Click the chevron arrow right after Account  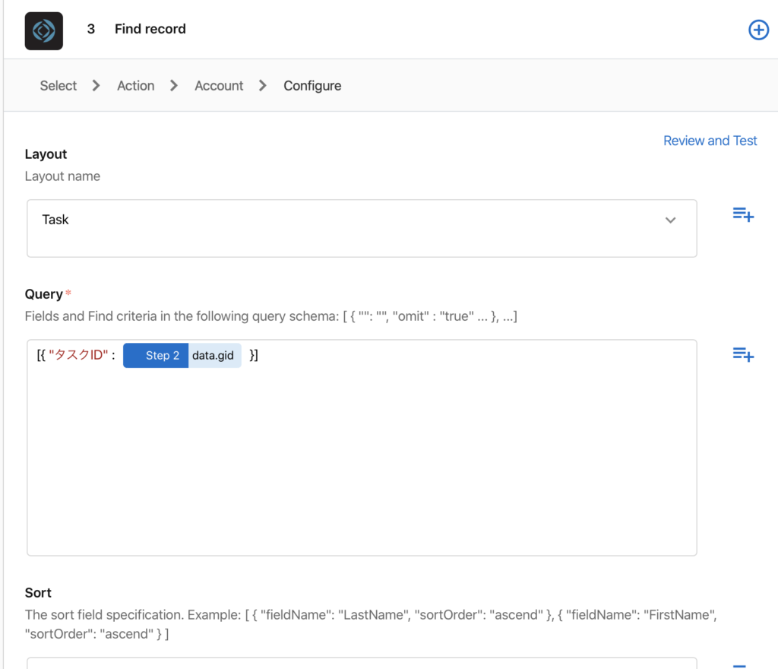(x=263, y=86)
